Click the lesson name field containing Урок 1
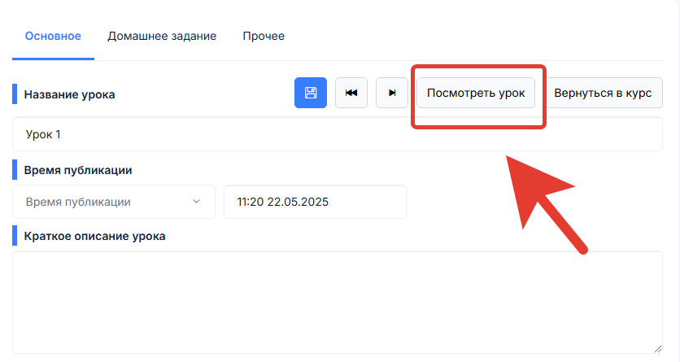 (x=338, y=134)
